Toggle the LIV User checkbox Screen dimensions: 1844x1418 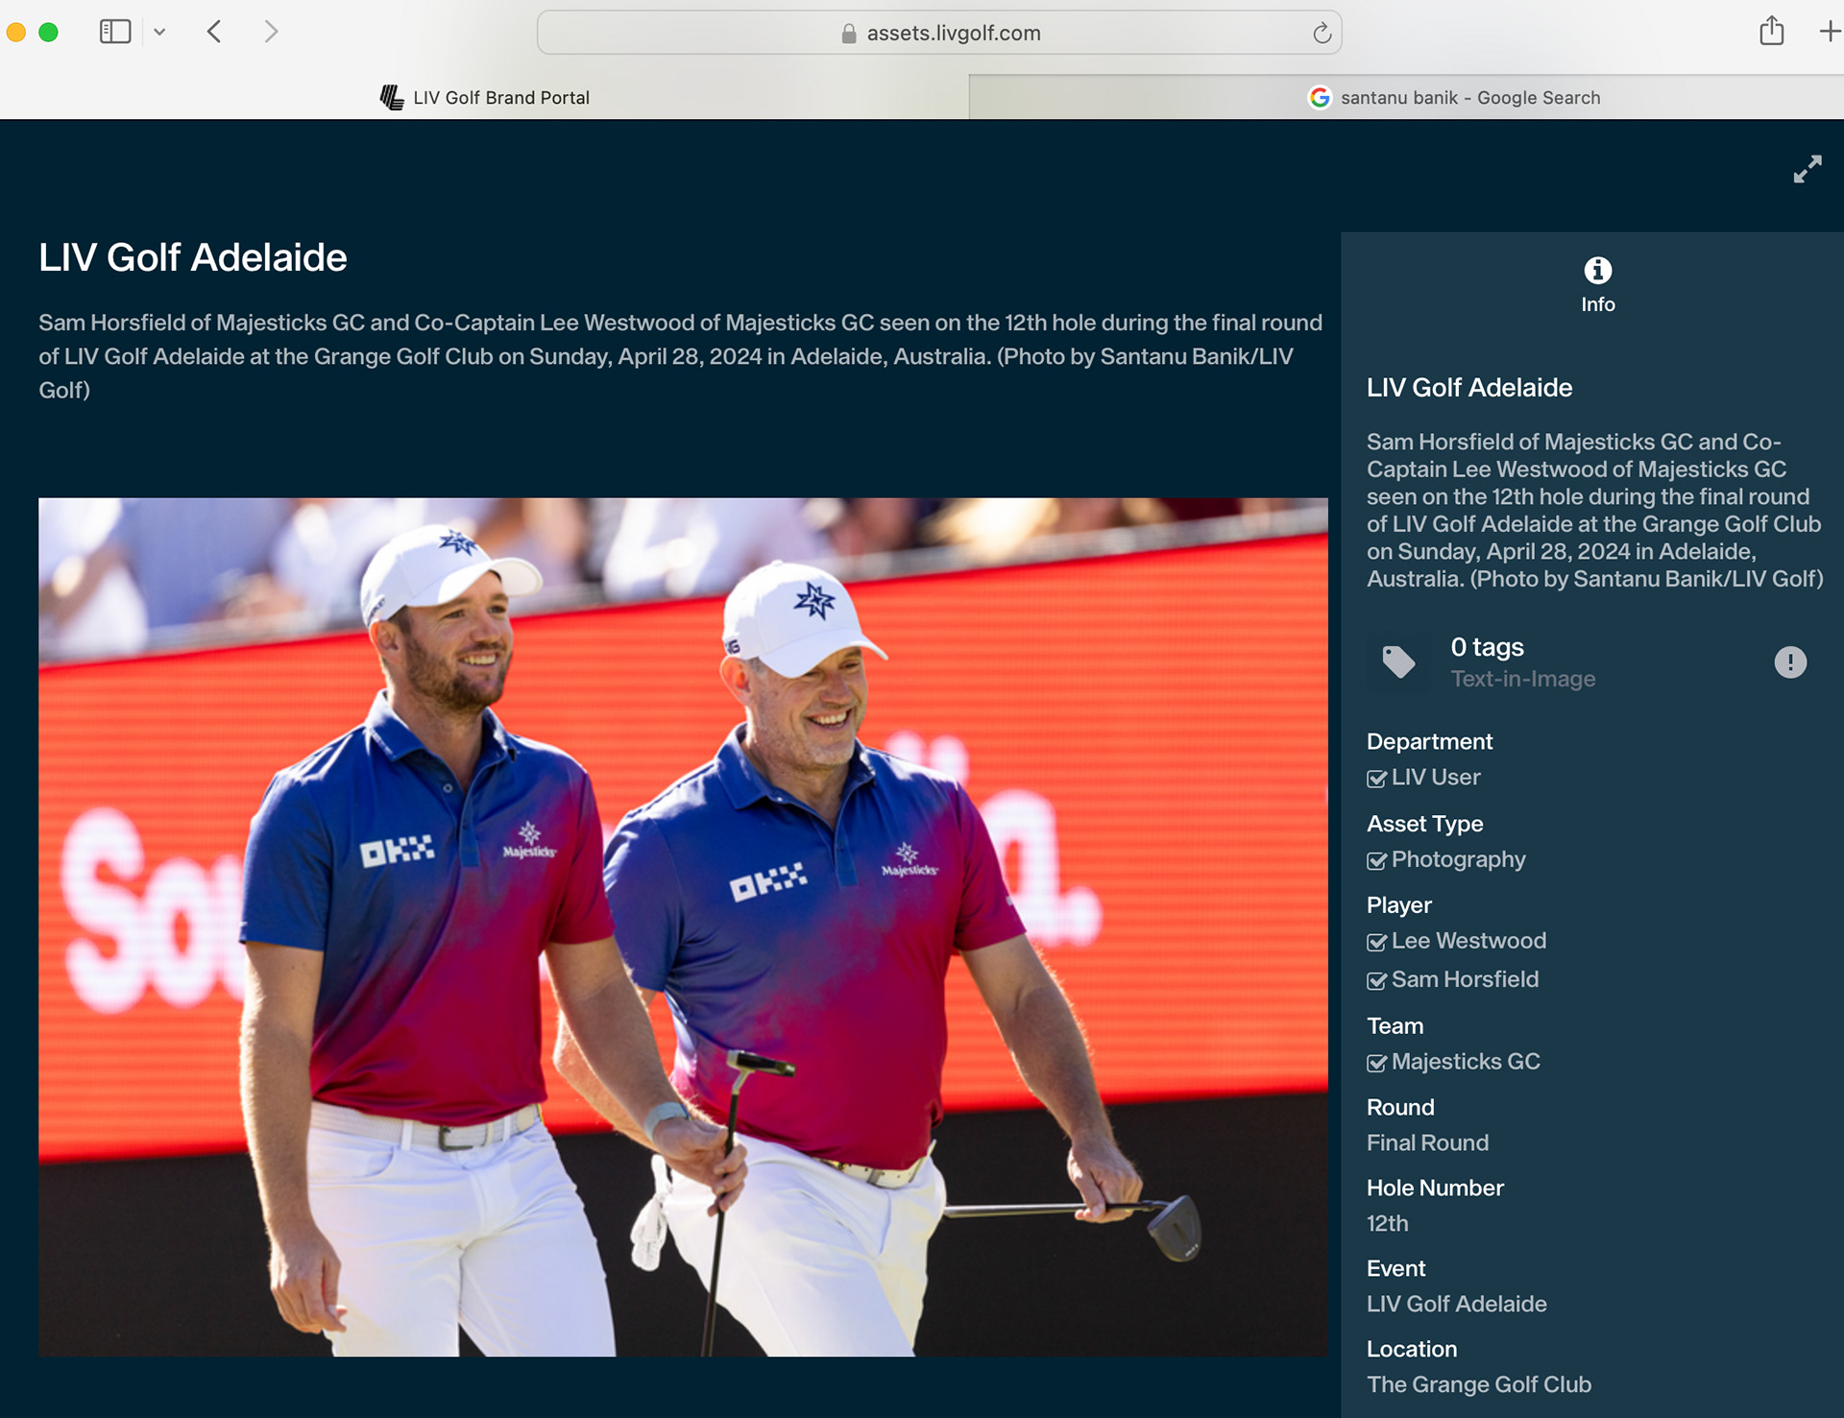(1376, 779)
